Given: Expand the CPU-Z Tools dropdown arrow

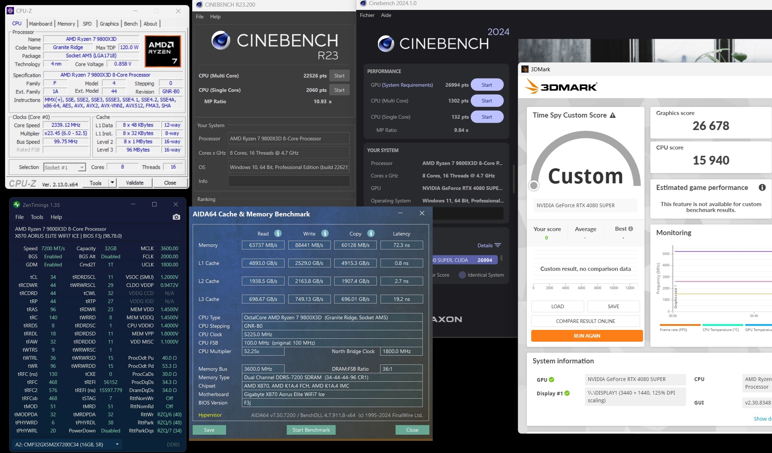Looking at the screenshot, I should click(112, 183).
